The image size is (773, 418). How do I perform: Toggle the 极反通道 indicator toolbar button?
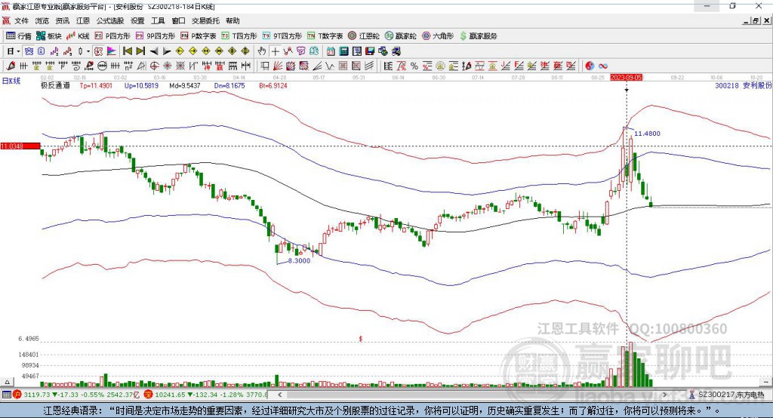(99, 51)
